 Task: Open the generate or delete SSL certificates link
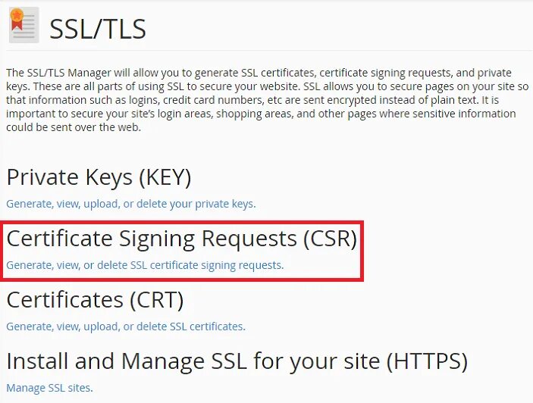tap(126, 326)
